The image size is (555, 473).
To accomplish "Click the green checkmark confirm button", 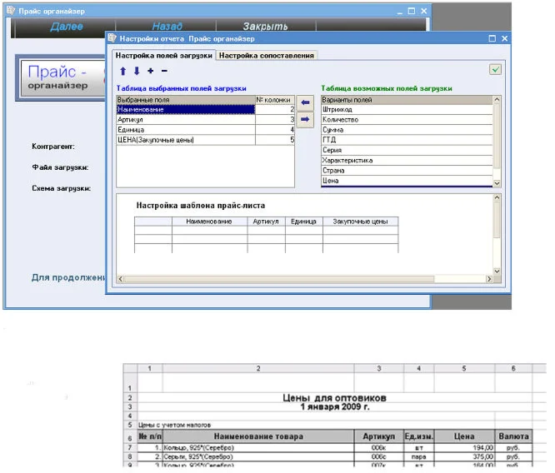I will [495, 70].
